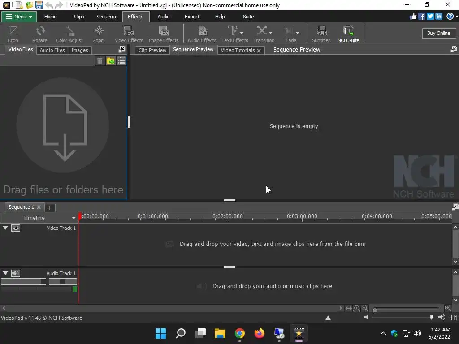Screen dimensions: 459x344
Task: Close the Sequence 1 tab
Action: (39, 207)
